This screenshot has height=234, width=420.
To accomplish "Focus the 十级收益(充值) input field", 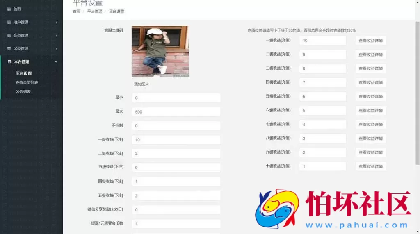I will click(323, 166).
